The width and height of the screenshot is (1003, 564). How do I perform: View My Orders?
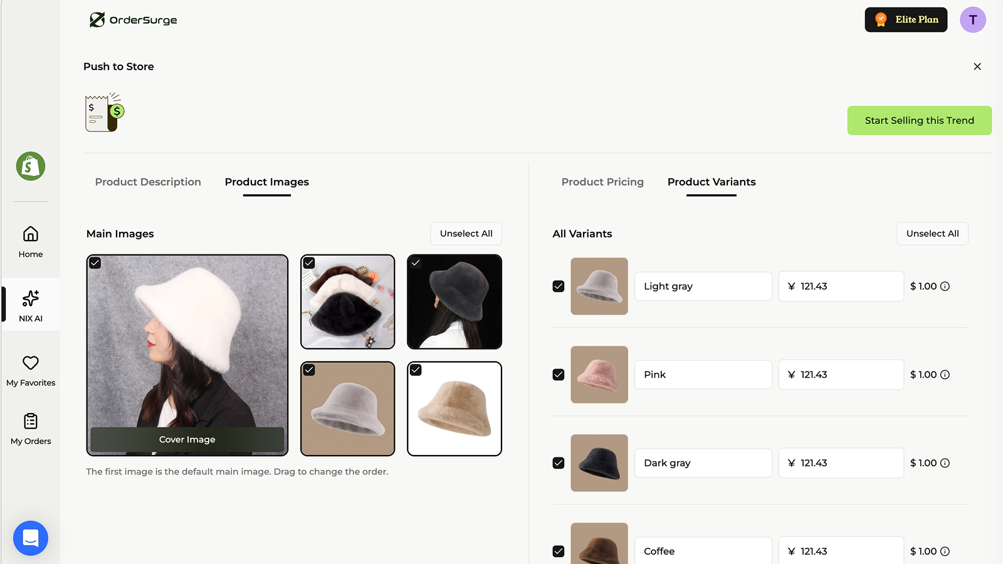(30, 428)
